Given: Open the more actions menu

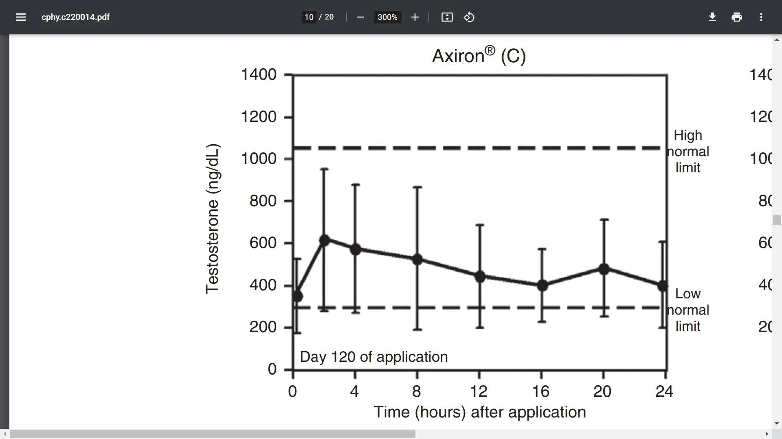Looking at the screenshot, I should 761,17.
